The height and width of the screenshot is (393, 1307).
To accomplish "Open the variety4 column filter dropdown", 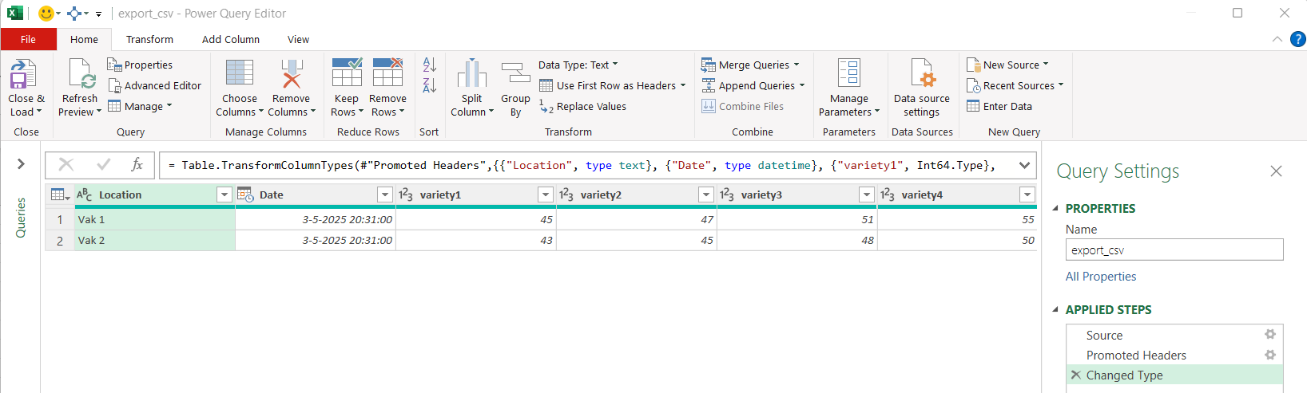I will [x=1027, y=195].
